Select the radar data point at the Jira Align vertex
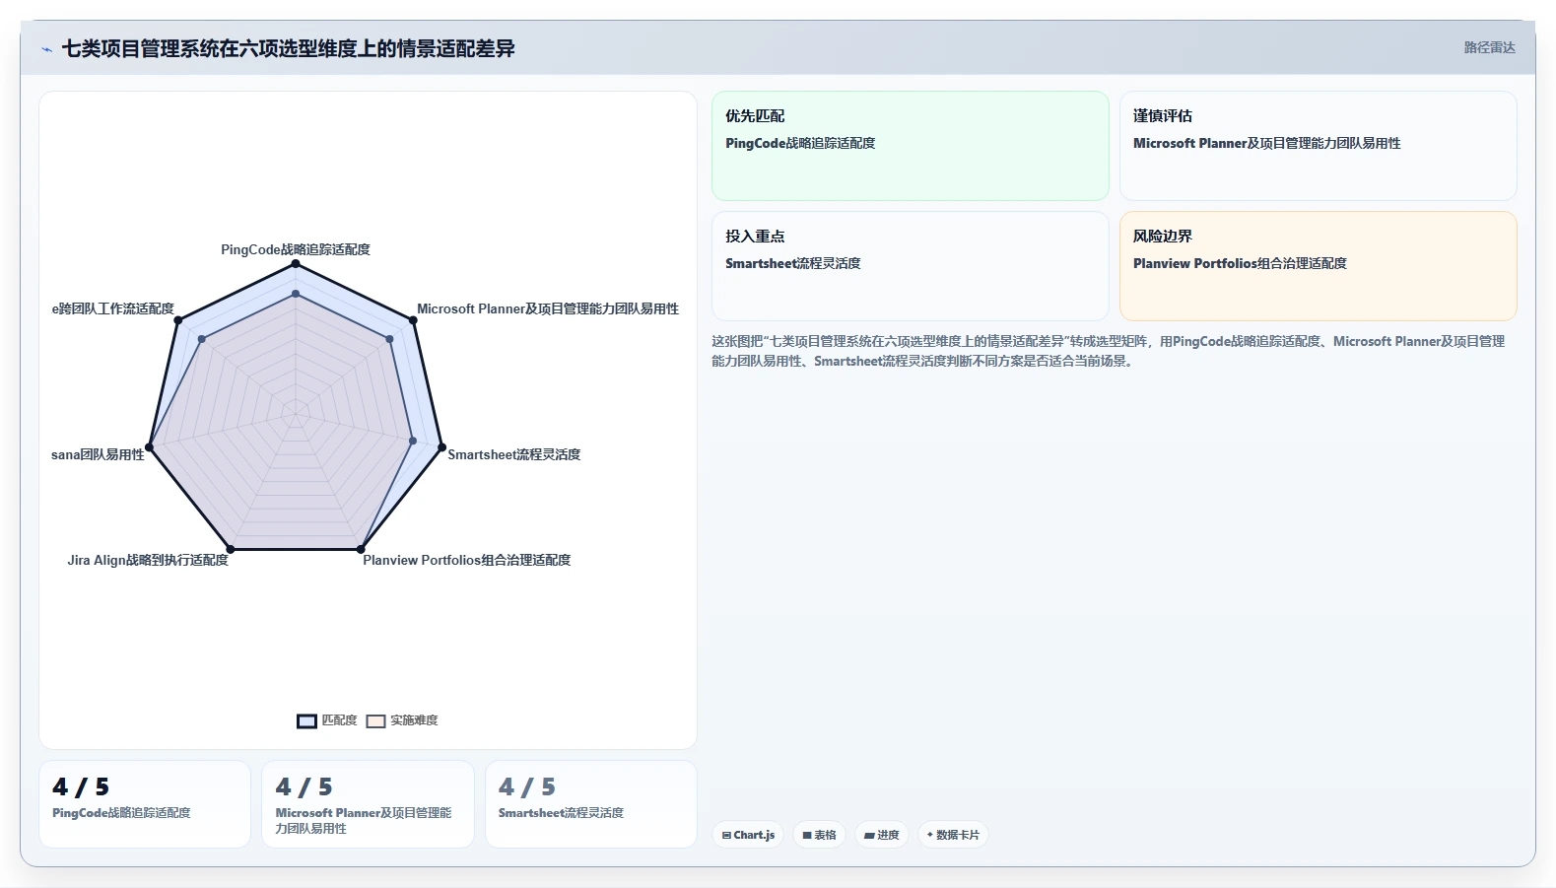Image resolution: width=1556 pixels, height=888 pixels. 231,549
